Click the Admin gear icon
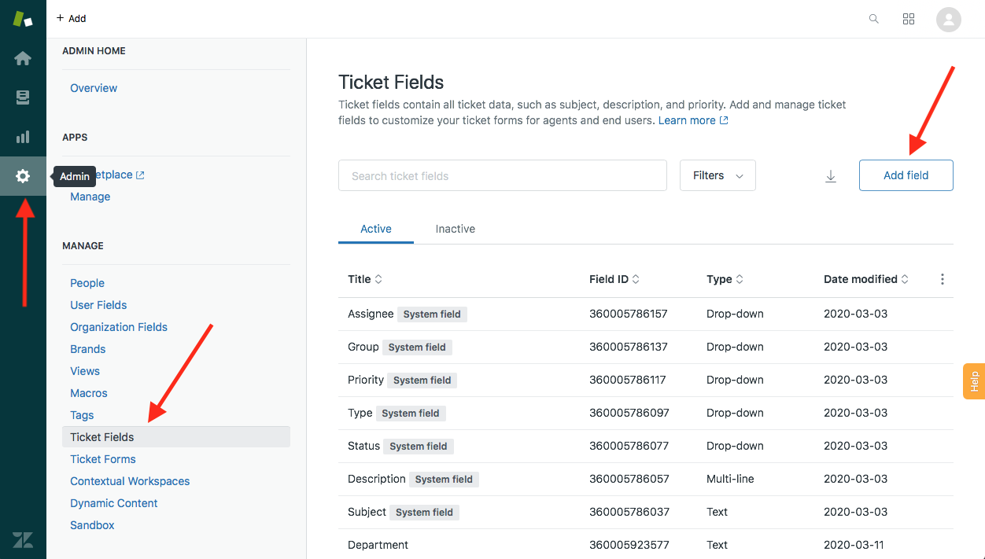Image resolution: width=985 pixels, height=559 pixels. 23,176
